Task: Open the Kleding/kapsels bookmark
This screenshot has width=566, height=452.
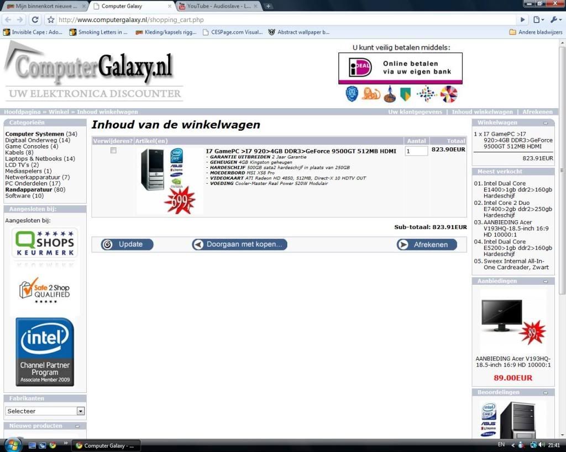Action: 166,32
